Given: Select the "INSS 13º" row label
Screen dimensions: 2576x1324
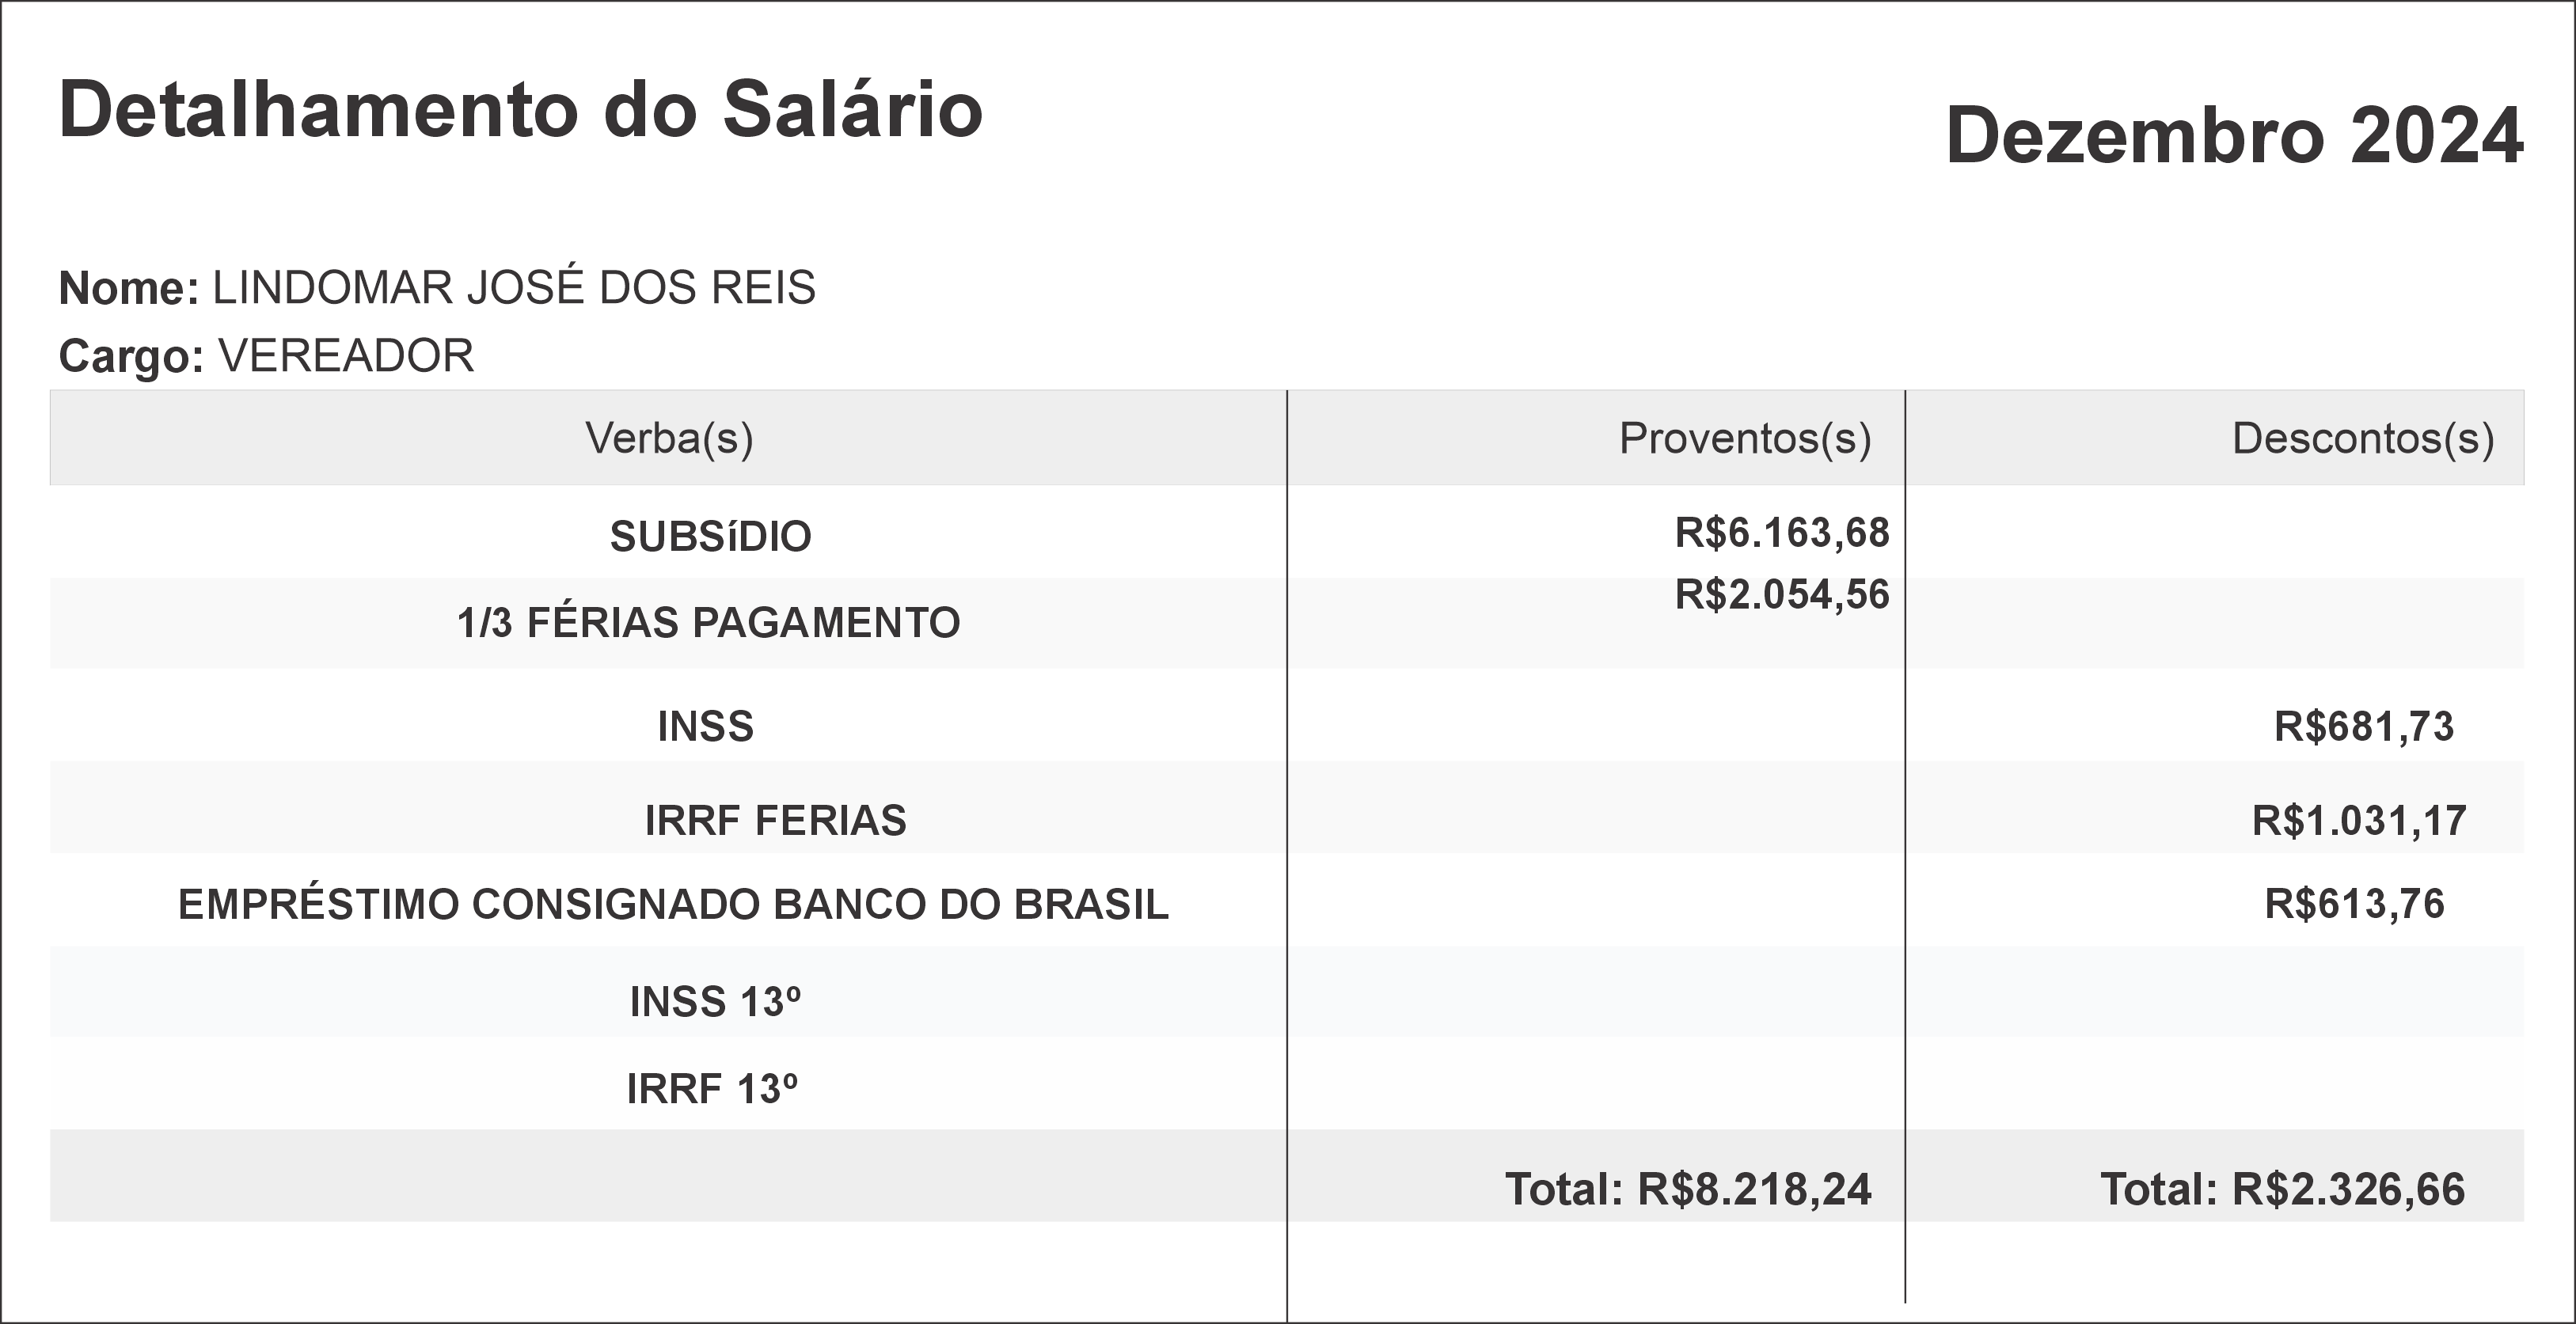Looking at the screenshot, I should pyautogui.click(x=715, y=1002).
